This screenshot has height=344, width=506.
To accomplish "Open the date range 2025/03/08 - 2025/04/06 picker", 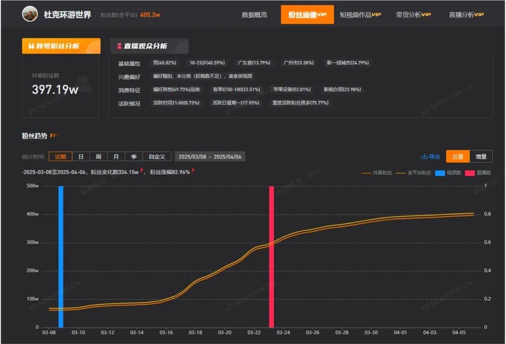I will pyautogui.click(x=210, y=156).
